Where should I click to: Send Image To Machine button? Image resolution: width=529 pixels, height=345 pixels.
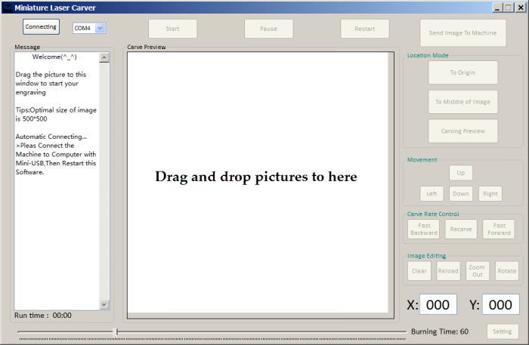462,33
